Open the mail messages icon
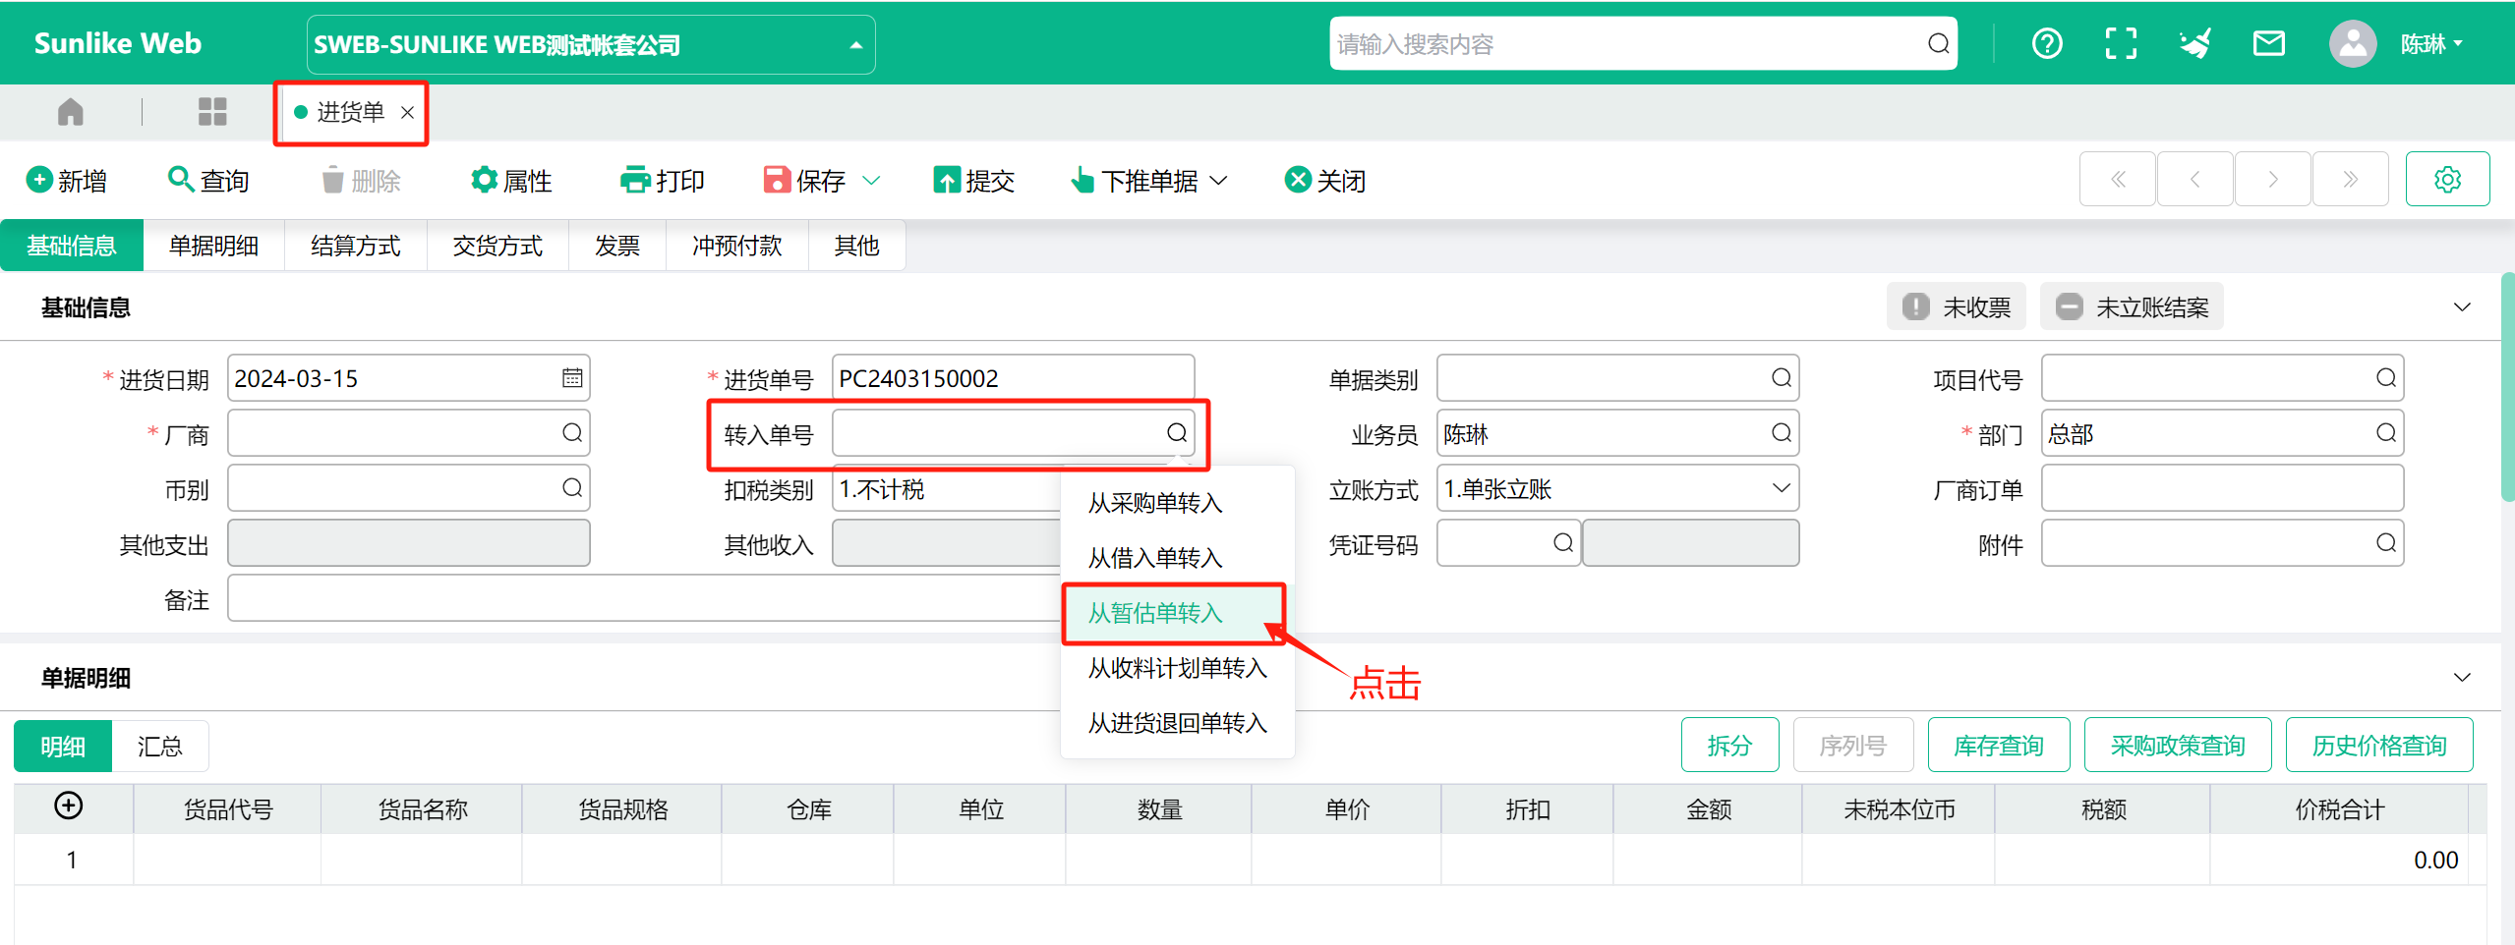Screen dimensions: 2515x945 pyautogui.click(x=2269, y=43)
